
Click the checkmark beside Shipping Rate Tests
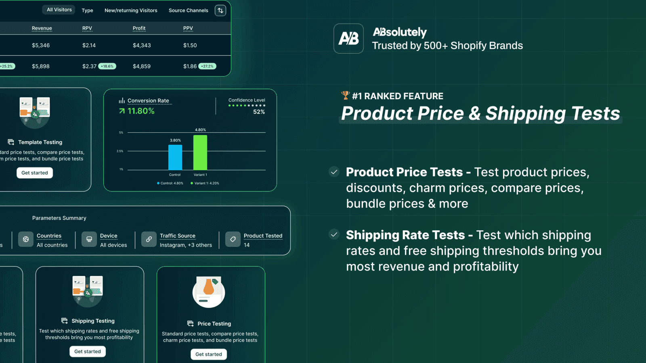point(334,234)
